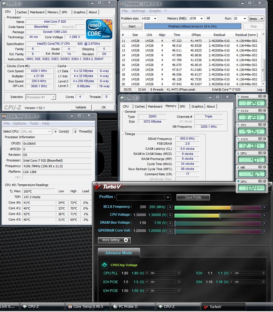
Task: Click the BCLK Frequency slider in TurboV
Action: 218,207
